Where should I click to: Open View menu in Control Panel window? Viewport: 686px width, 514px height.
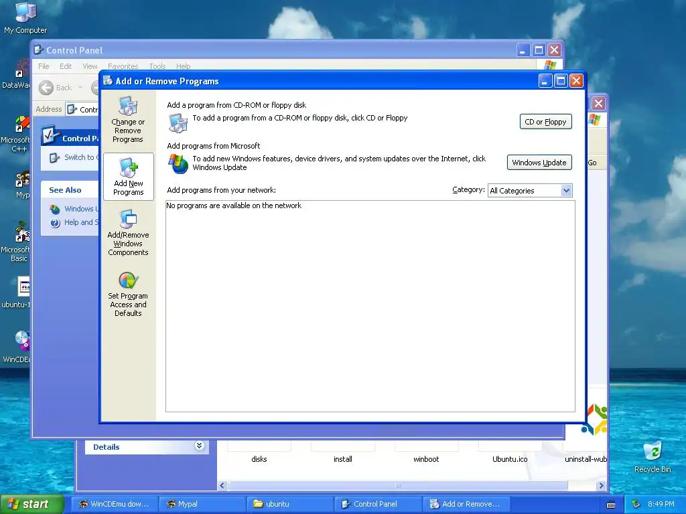pyautogui.click(x=90, y=66)
